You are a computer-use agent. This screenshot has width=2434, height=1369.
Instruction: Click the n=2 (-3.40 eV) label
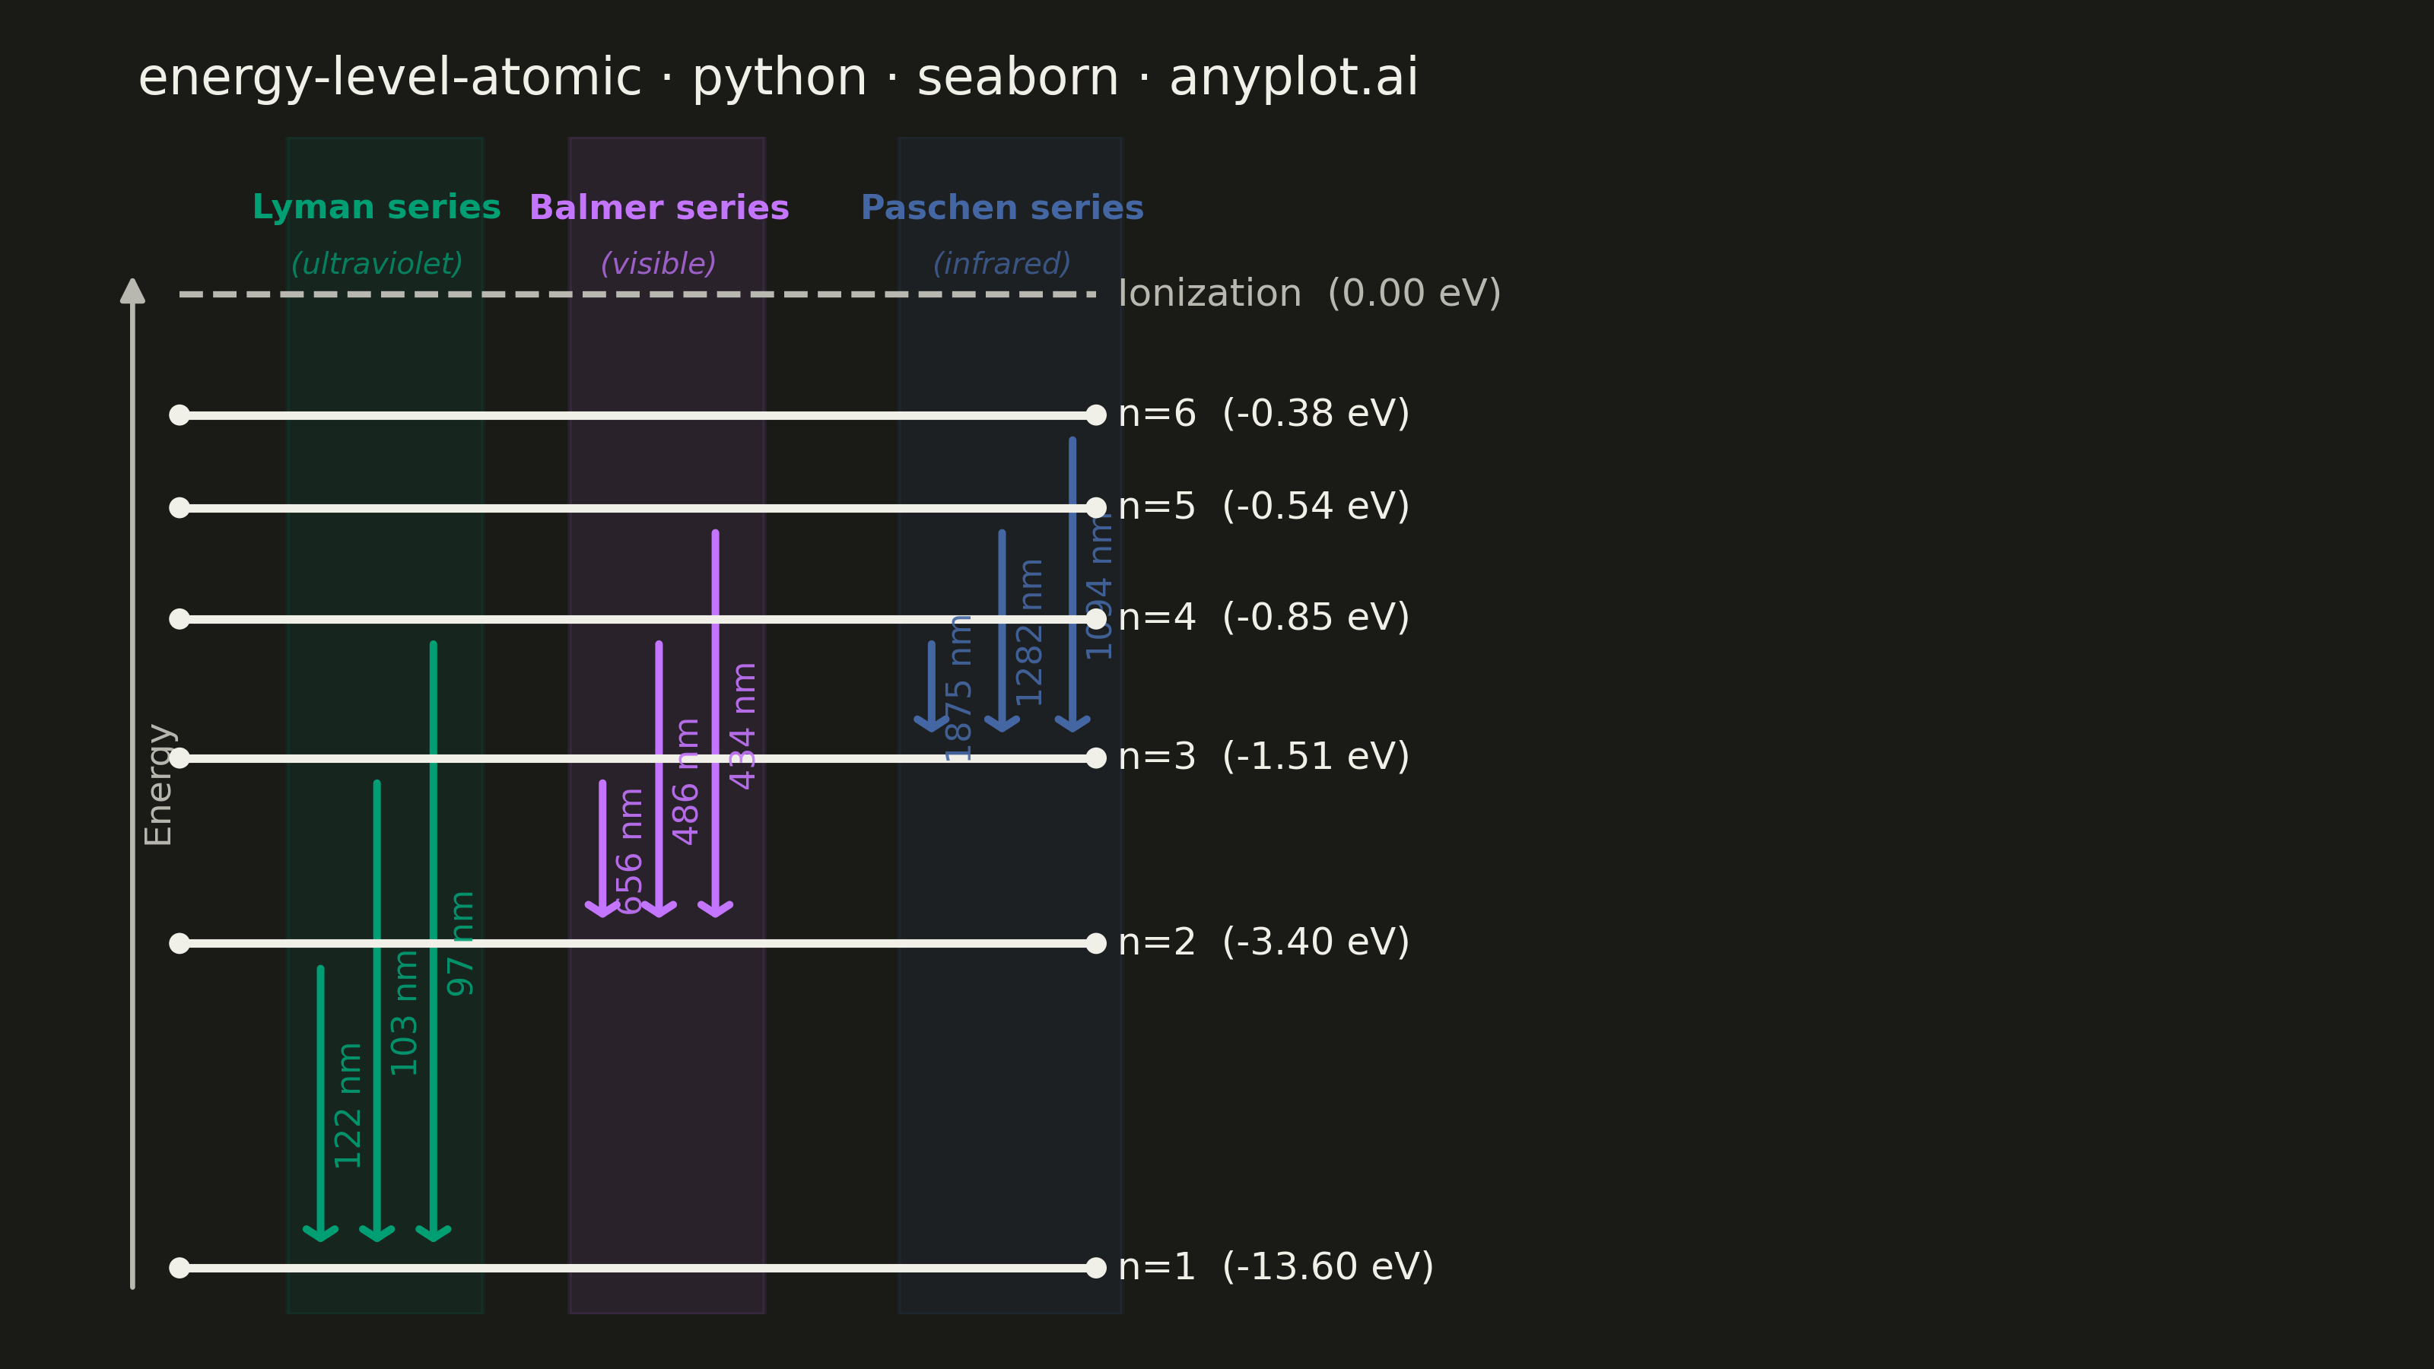coord(1263,942)
